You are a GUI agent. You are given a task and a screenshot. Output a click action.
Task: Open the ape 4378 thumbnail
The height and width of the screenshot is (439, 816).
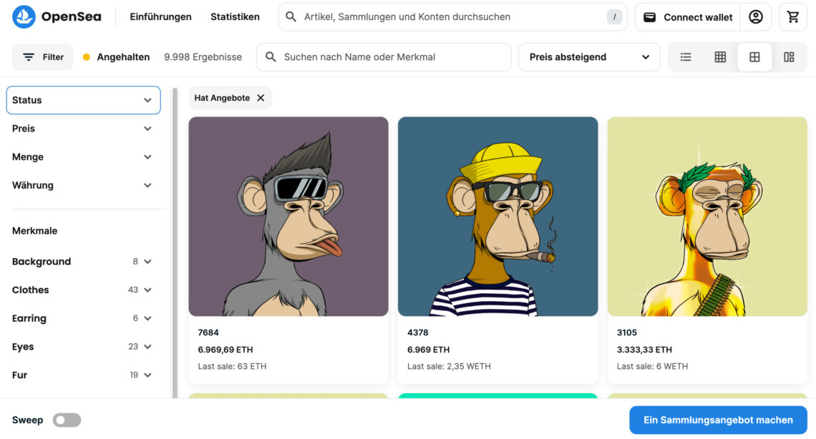[x=497, y=216]
